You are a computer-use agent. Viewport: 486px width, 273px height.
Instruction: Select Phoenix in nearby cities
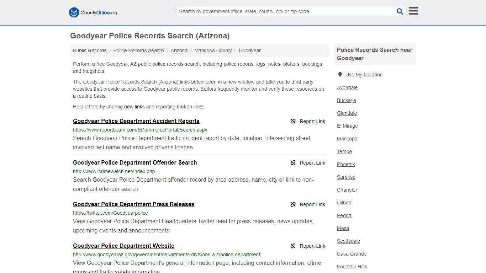(x=346, y=164)
